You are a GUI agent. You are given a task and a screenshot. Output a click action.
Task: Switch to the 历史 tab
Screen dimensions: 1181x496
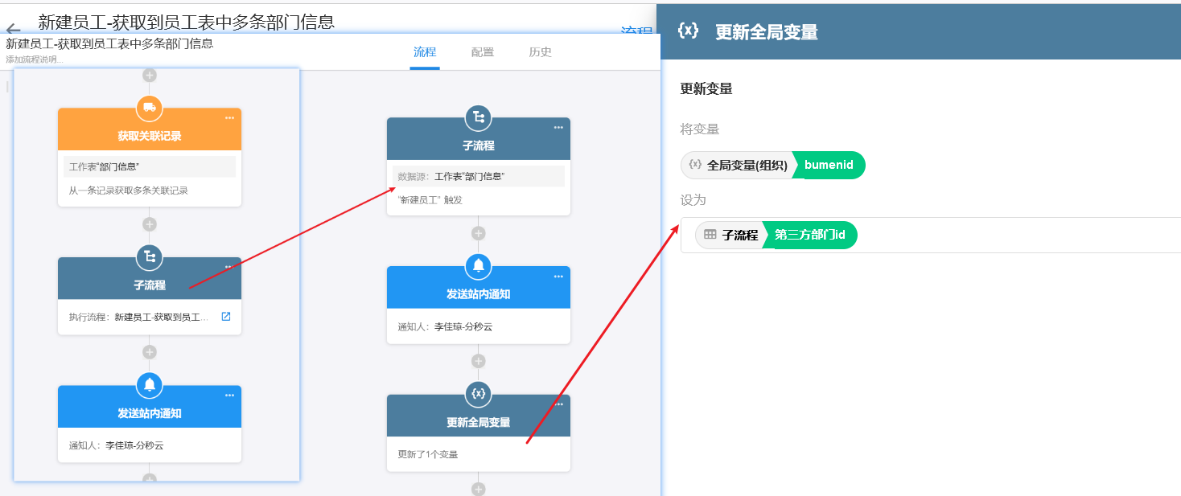pyautogui.click(x=541, y=52)
